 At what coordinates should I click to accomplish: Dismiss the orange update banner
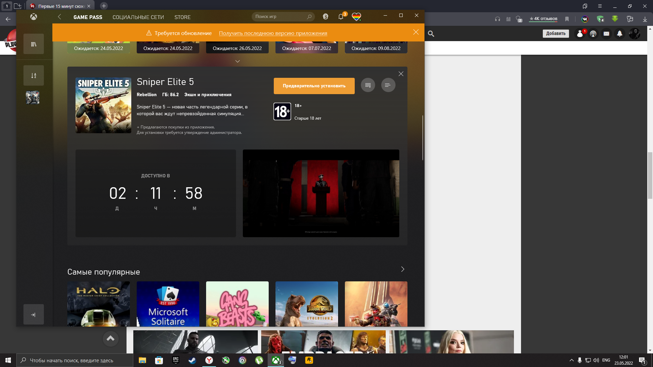[x=416, y=32]
